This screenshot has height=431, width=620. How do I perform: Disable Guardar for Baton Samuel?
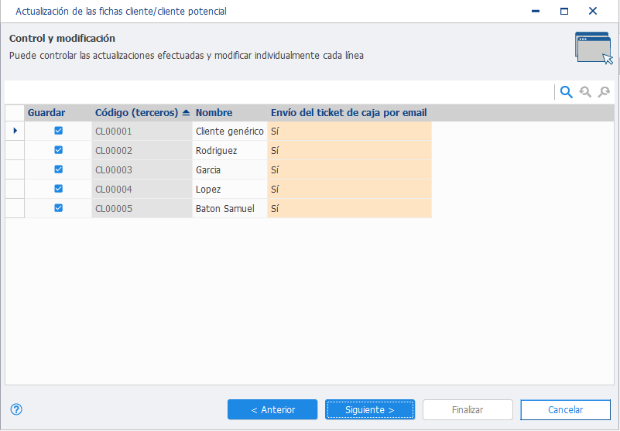tap(59, 208)
